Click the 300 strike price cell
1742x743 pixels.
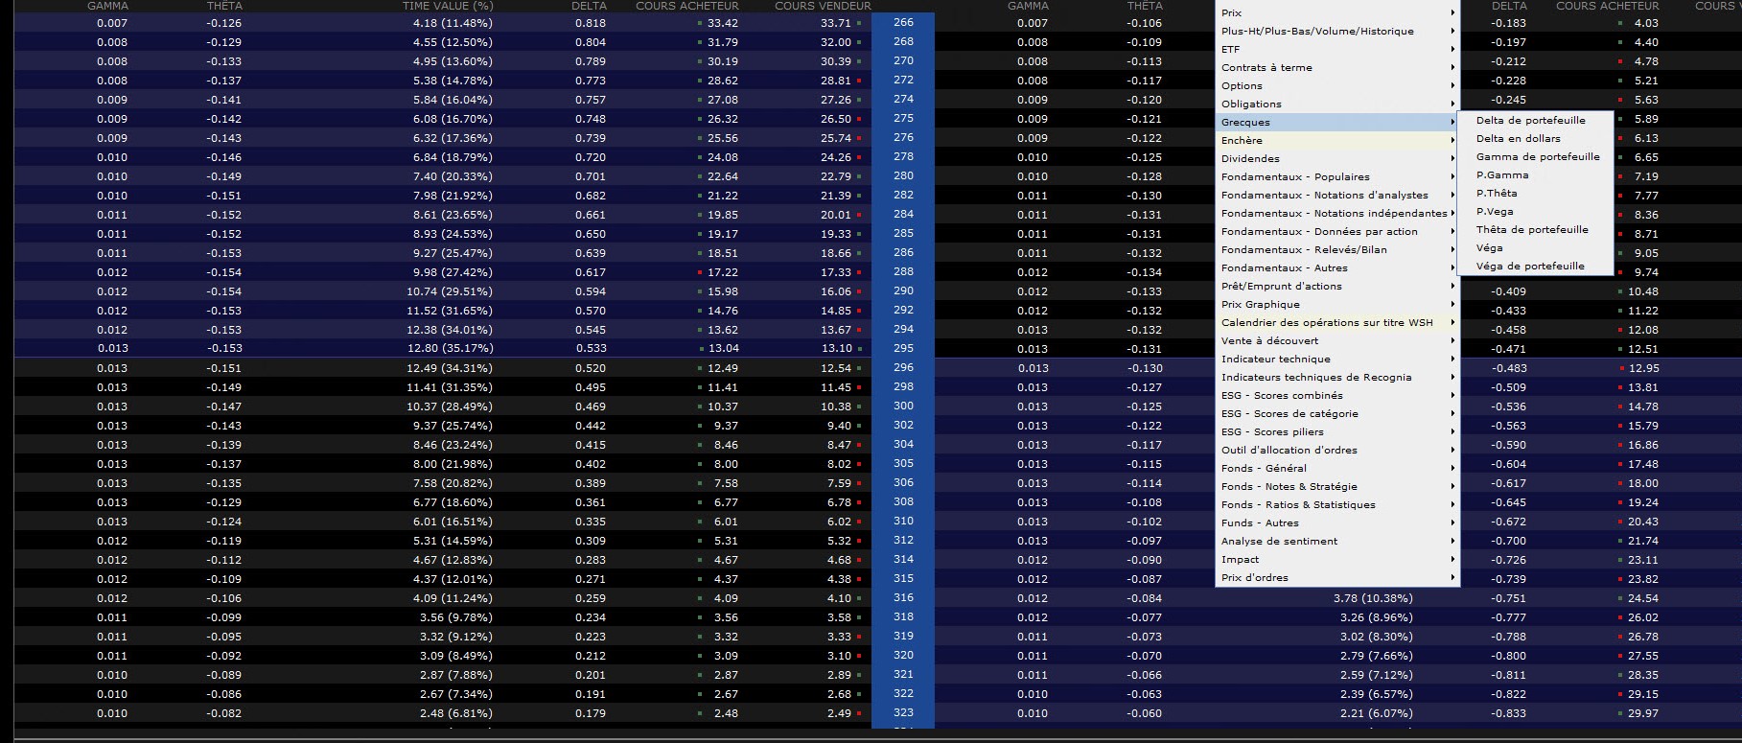pos(903,406)
